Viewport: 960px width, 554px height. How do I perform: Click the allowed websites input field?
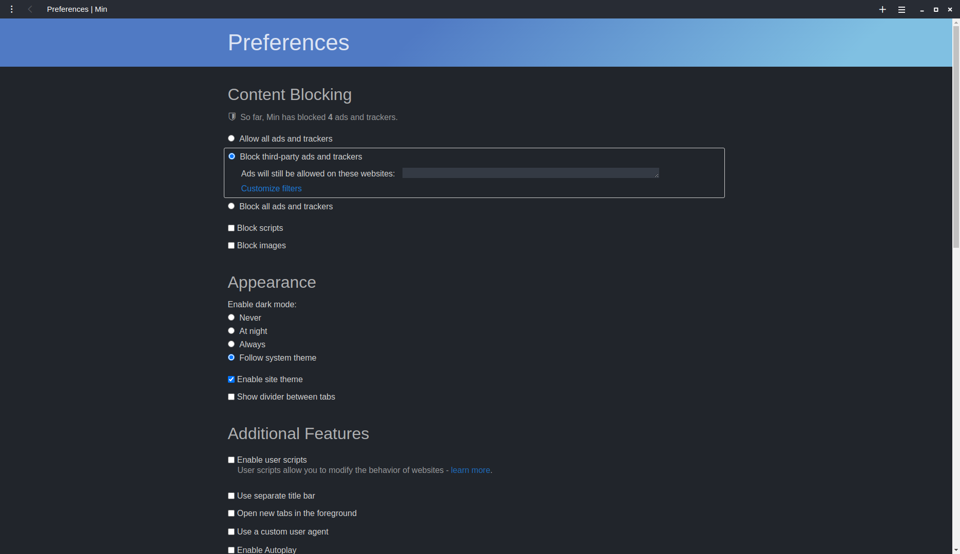point(530,173)
